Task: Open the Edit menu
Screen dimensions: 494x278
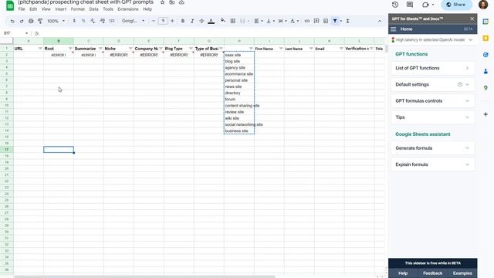Action: pos(33,9)
